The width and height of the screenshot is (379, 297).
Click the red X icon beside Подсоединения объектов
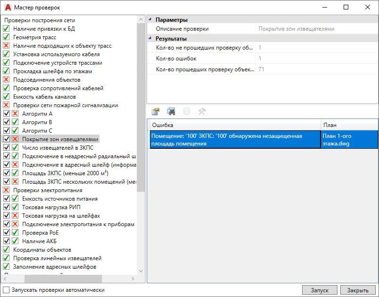click(x=6, y=80)
